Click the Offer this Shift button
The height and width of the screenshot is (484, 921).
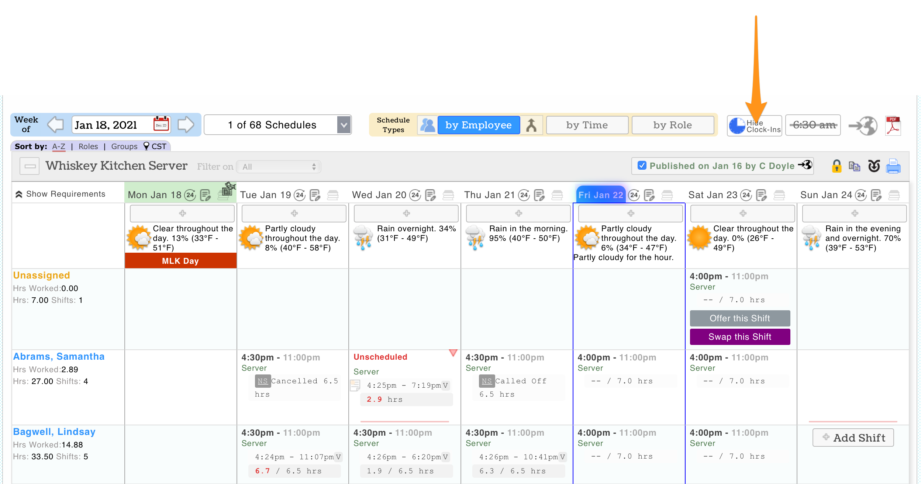click(x=739, y=318)
